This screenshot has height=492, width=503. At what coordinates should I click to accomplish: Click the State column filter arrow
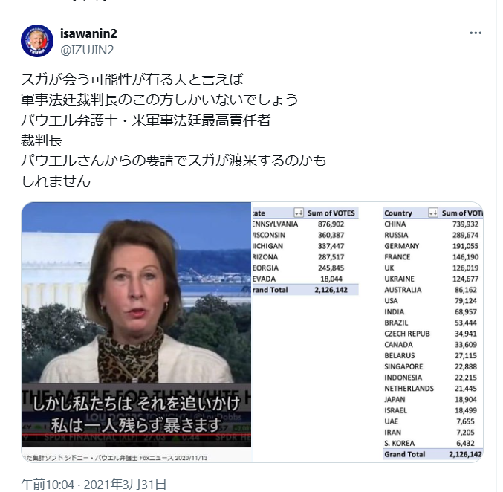299,213
